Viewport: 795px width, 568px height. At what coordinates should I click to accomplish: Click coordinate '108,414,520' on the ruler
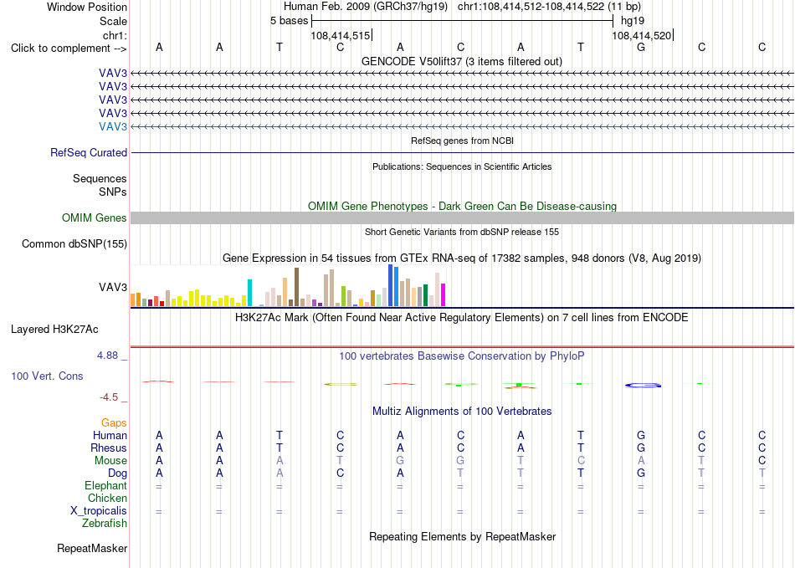point(641,35)
